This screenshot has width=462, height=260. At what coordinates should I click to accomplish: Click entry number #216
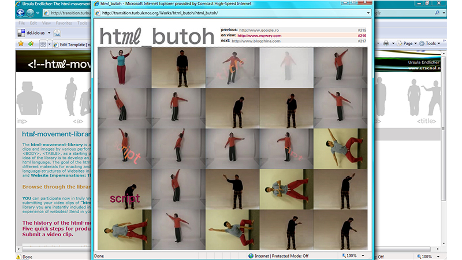(x=362, y=36)
